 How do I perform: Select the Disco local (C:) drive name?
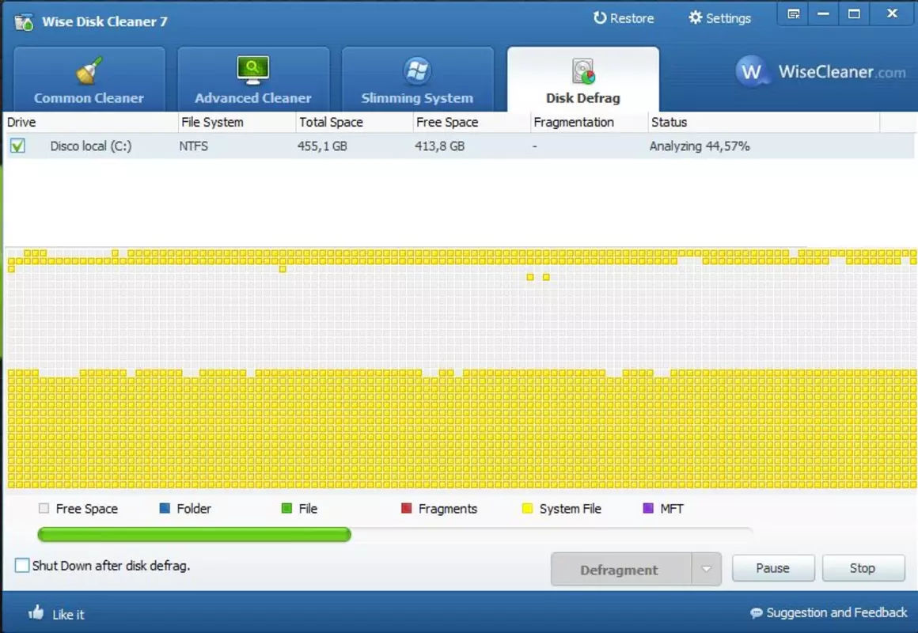point(91,146)
